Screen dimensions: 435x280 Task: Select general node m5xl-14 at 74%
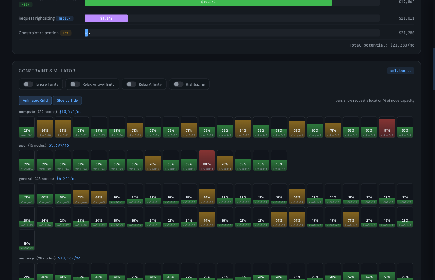point(207,194)
